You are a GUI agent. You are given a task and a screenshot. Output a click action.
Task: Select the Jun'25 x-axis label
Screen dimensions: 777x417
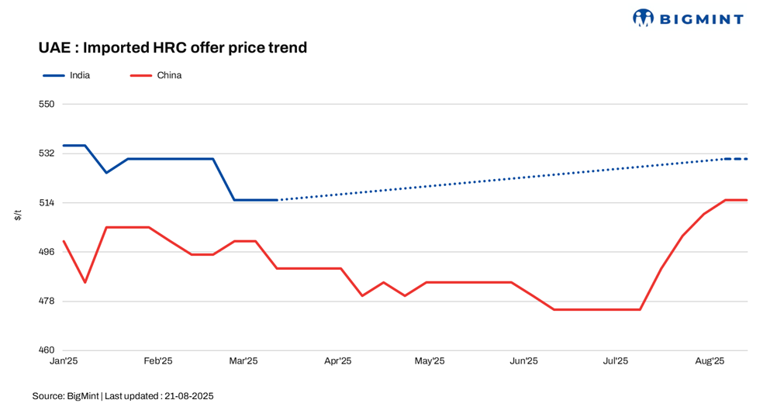tap(524, 361)
